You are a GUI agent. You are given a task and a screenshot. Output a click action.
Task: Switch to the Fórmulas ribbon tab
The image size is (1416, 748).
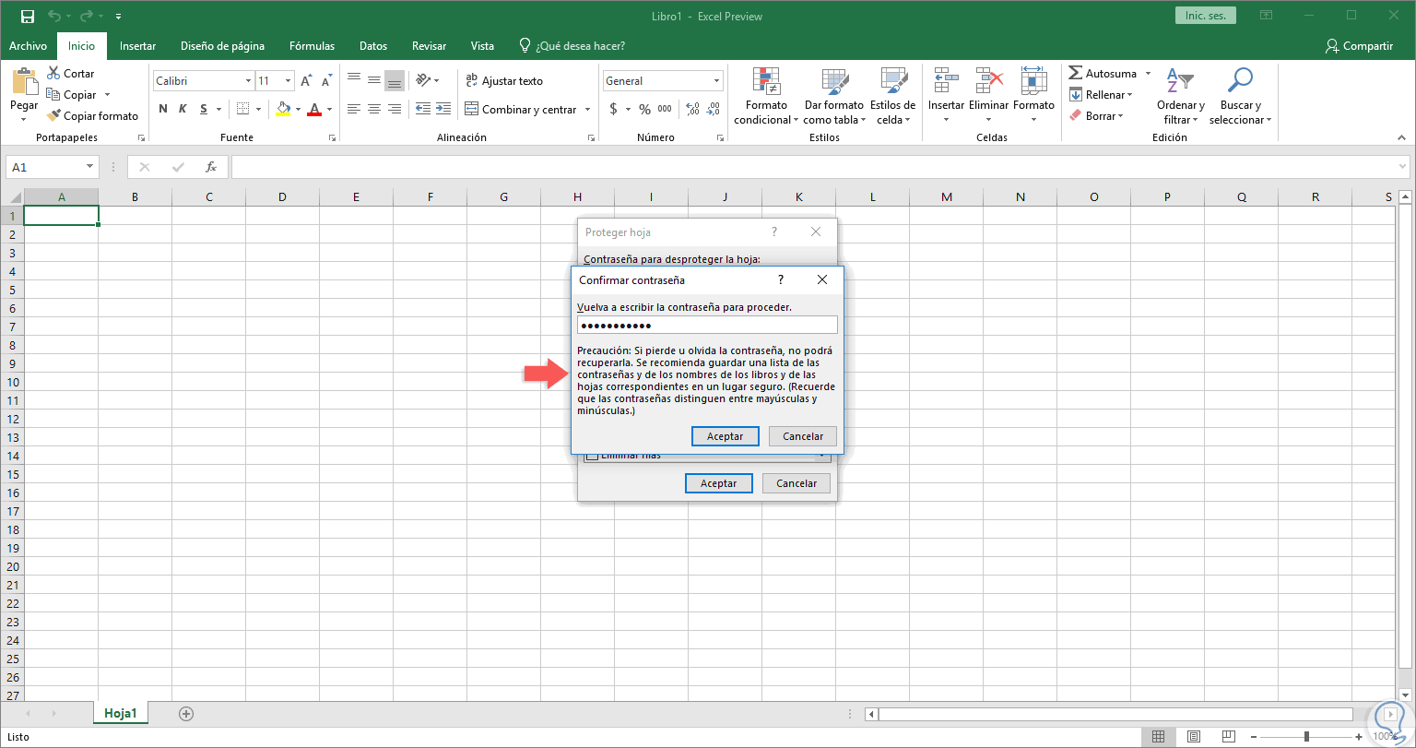[x=312, y=46]
